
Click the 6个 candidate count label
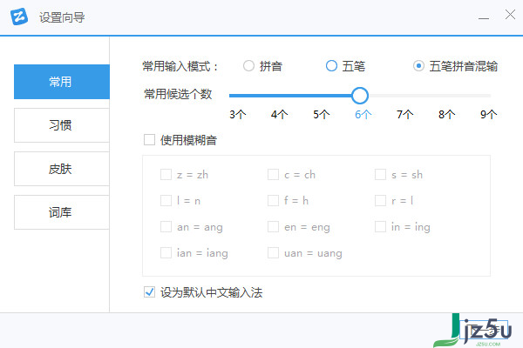(363, 115)
